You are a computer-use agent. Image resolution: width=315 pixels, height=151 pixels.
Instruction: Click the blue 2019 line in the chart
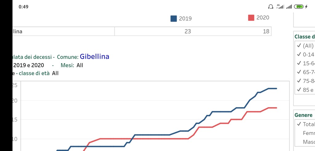[x=154, y=135]
